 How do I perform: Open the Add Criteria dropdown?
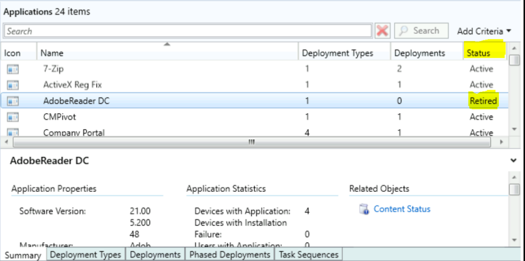pos(484,31)
